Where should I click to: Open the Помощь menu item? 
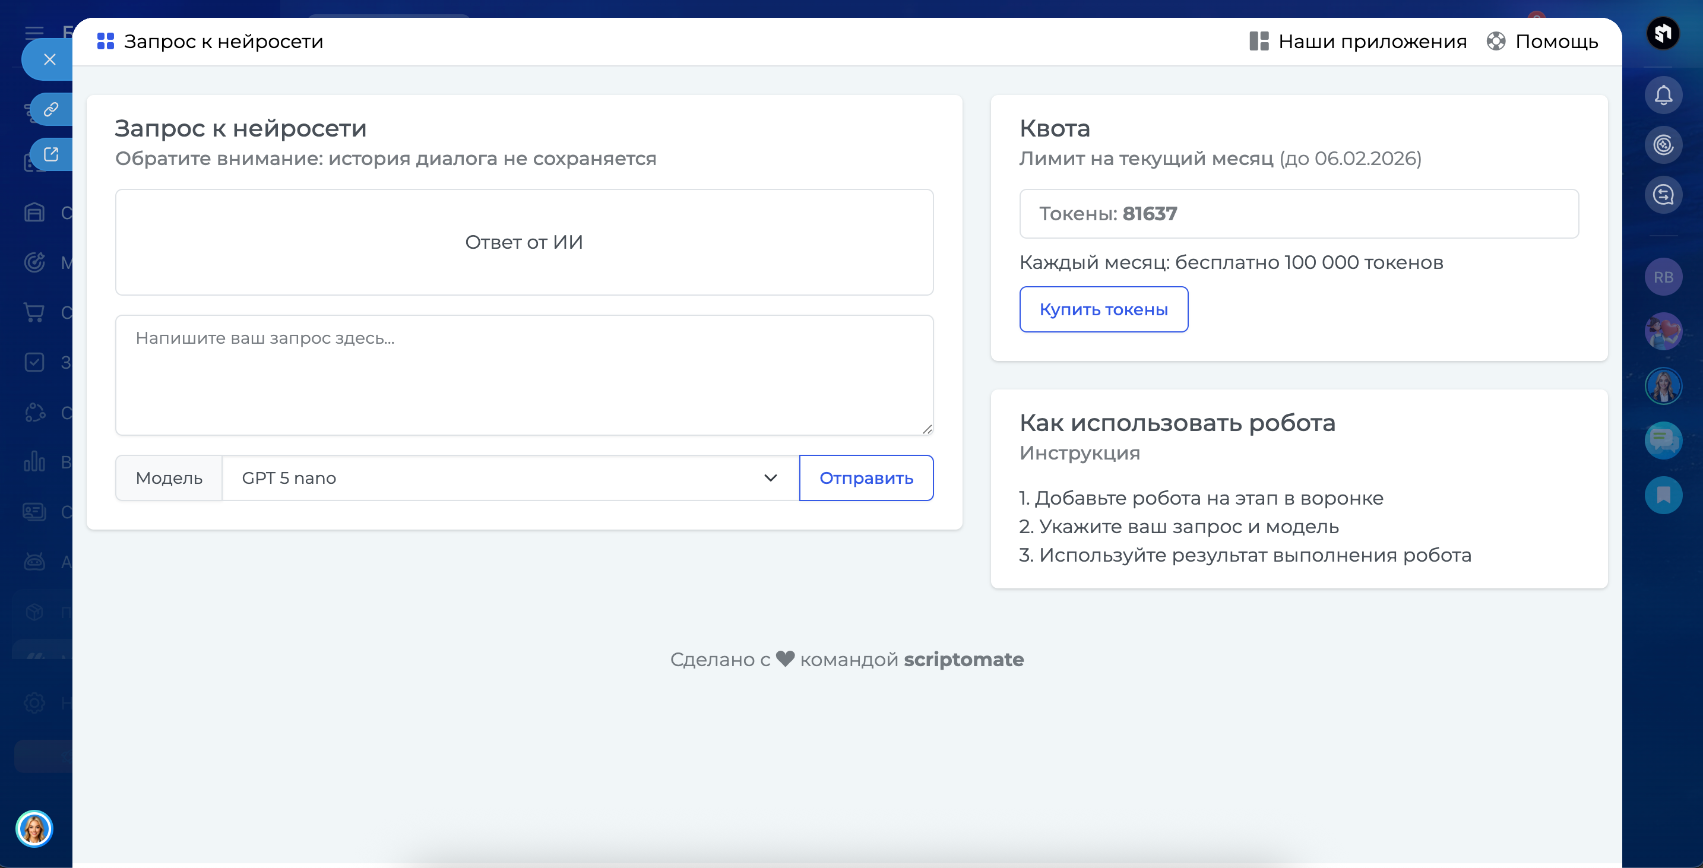point(1542,42)
